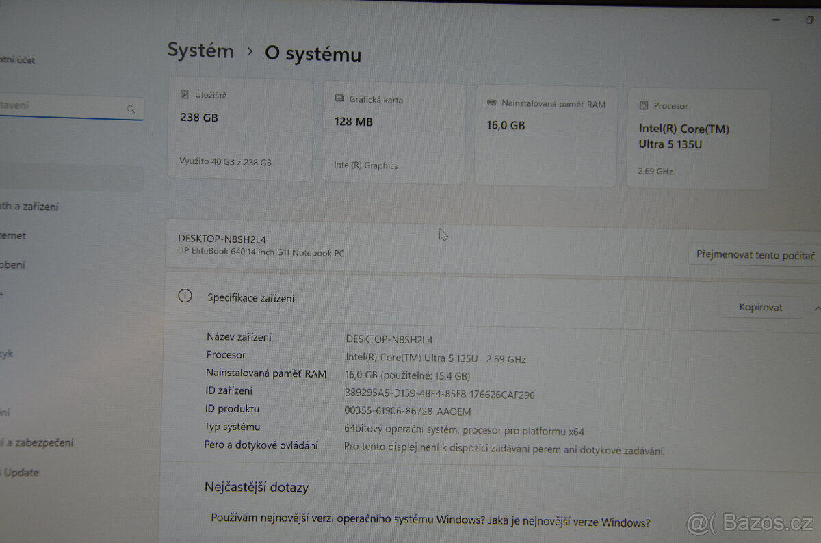
Task: Click the O systému breadcrumb label
Action: click(313, 55)
